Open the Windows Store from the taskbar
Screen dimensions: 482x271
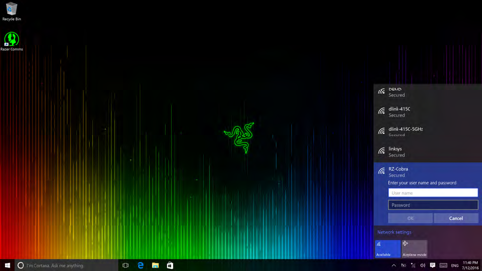click(170, 265)
